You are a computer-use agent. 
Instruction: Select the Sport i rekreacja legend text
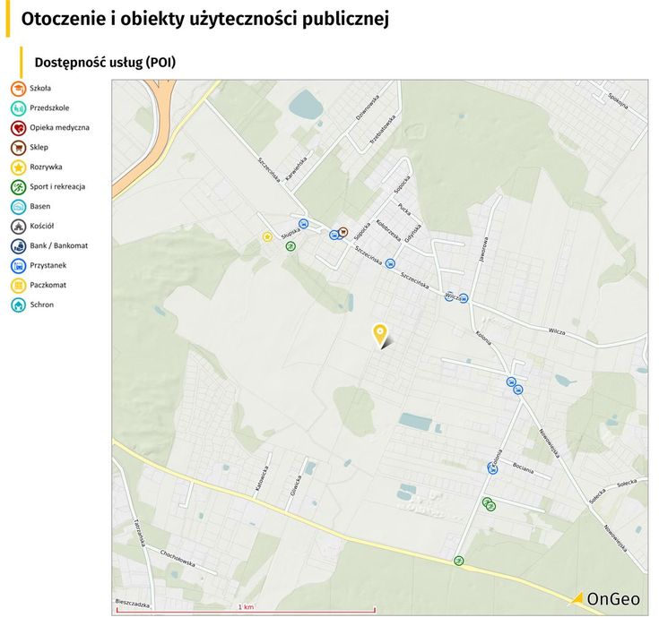(x=57, y=187)
